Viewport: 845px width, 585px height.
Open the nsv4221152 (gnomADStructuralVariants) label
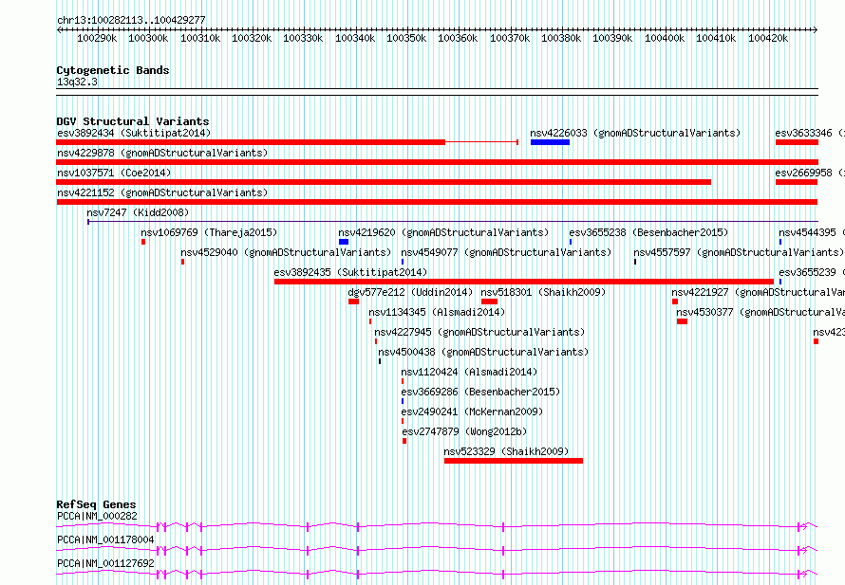click(x=162, y=192)
